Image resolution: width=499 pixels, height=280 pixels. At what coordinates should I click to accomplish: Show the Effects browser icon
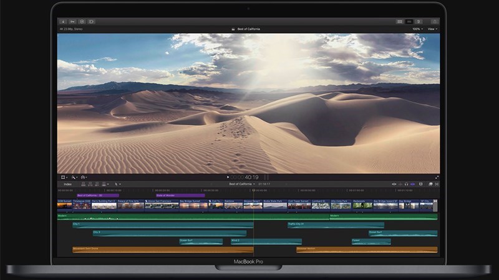point(430,184)
